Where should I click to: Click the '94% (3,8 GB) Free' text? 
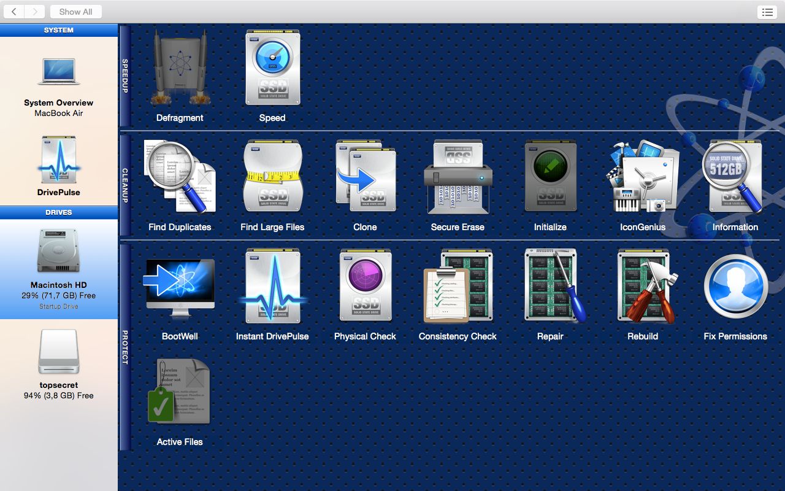pos(59,395)
